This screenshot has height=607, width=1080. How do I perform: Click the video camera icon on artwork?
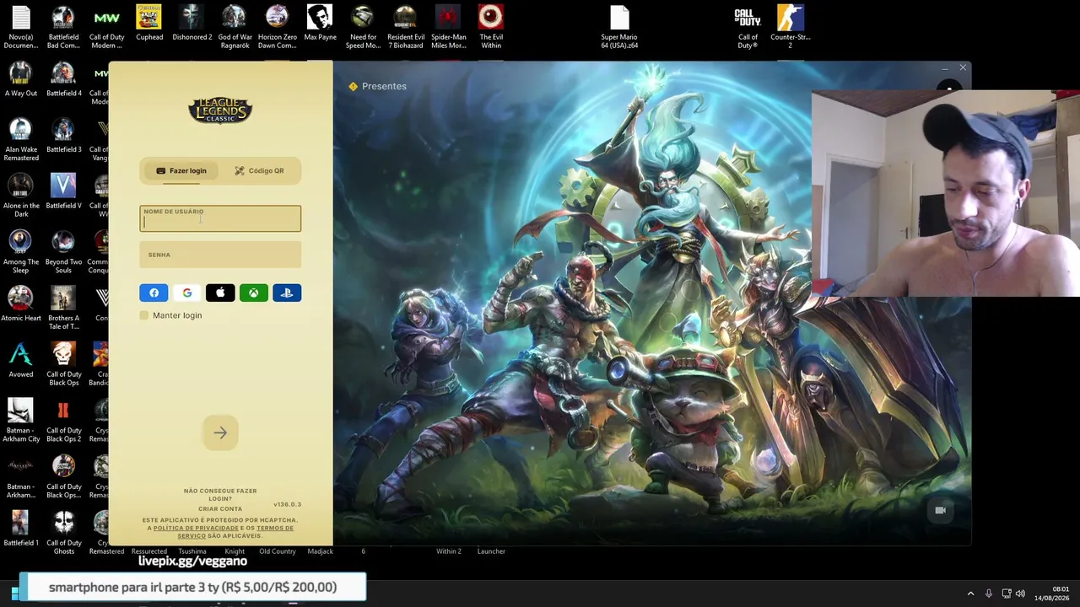(940, 510)
